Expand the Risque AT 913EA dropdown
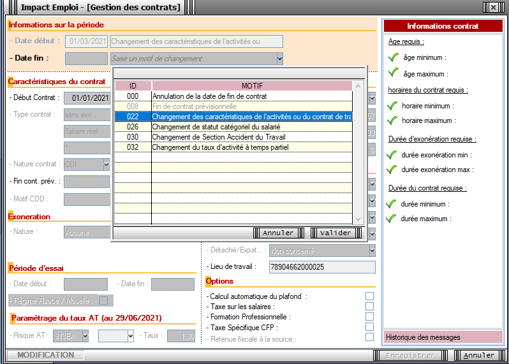 pyautogui.click(x=85, y=336)
